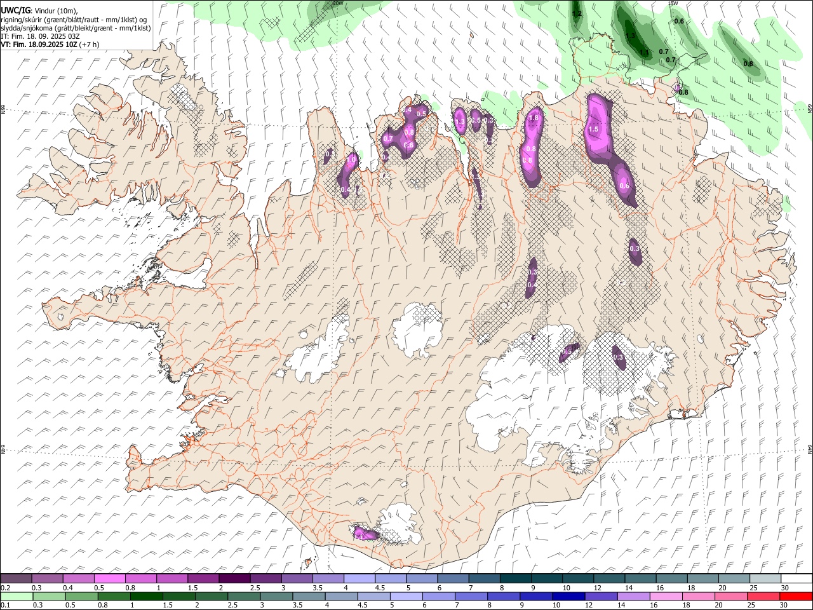Viewport: 813px width, 610px height.
Task: Select the dark green rain swatch after label 1
Action: click(x=147, y=596)
